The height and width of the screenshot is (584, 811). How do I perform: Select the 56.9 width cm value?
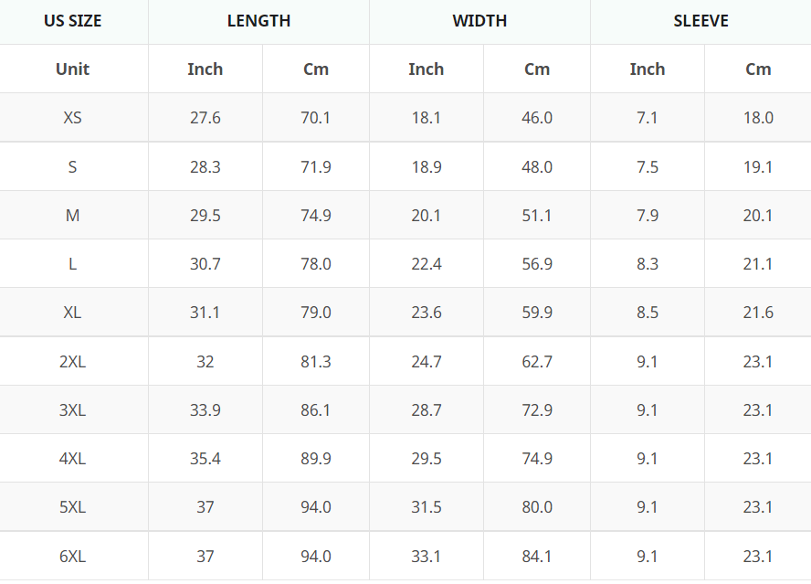pyautogui.click(x=537, y=264)
